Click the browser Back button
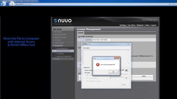This screenshot has width=177, height=99. pos(2,4)
